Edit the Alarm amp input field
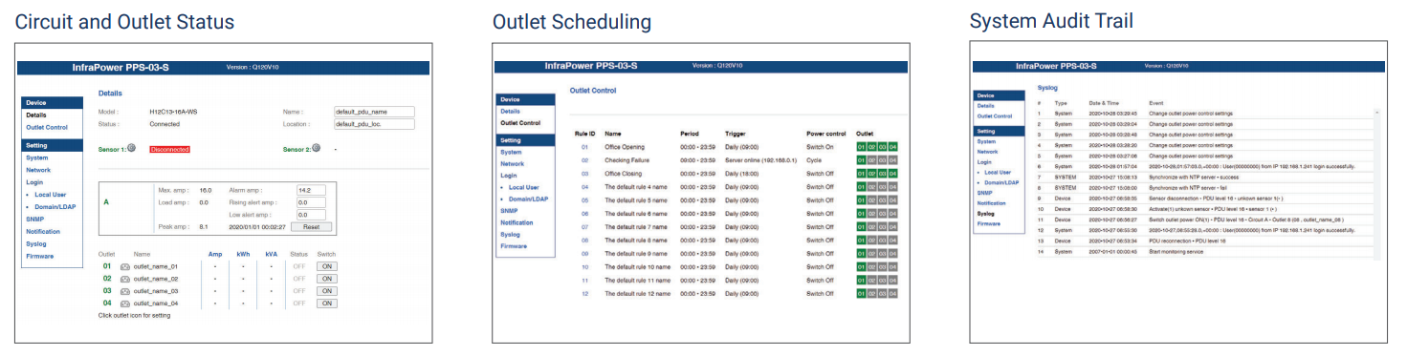1407x356 pixels. pos(312,190)
